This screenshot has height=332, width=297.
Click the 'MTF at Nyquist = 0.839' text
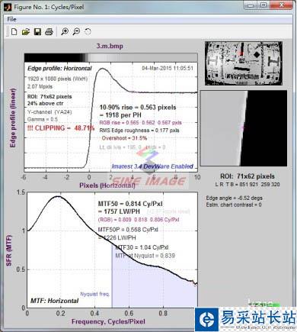(x=145, y=256)
